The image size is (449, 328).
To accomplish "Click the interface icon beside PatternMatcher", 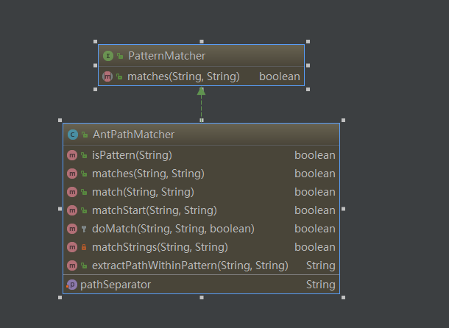I will [x=108, y=56].
